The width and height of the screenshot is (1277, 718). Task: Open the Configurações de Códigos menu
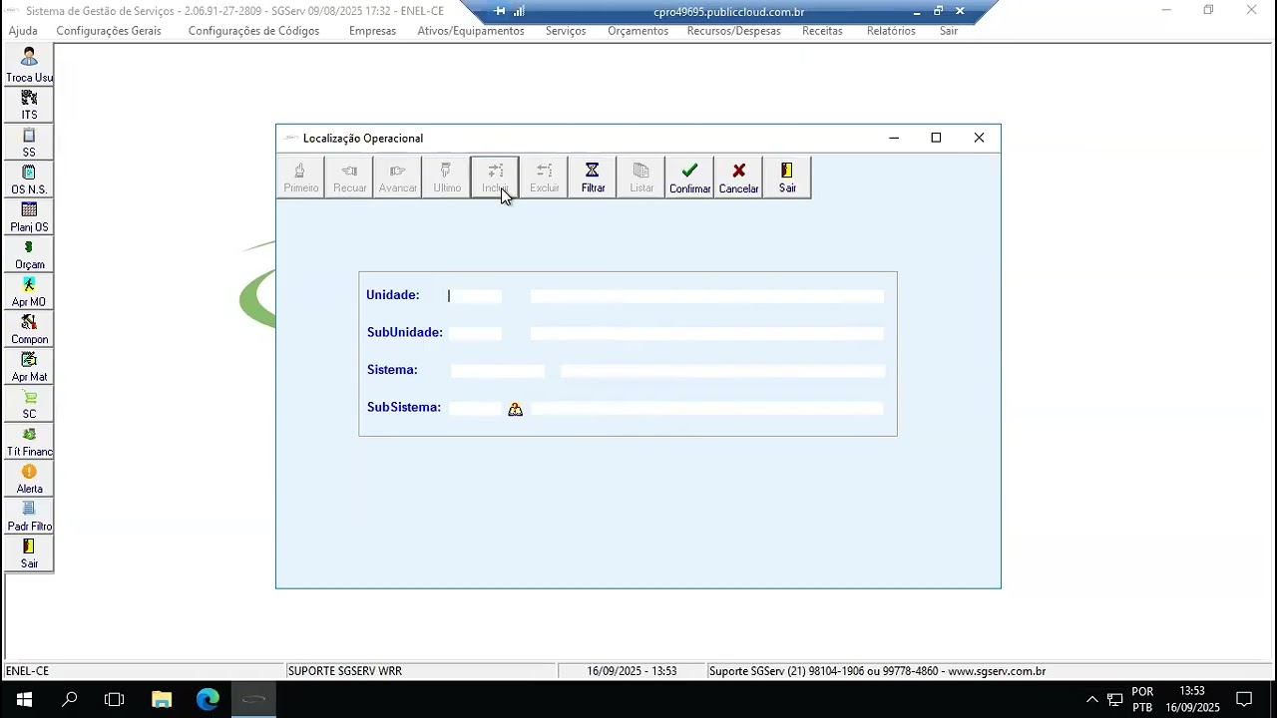point(253,31)
